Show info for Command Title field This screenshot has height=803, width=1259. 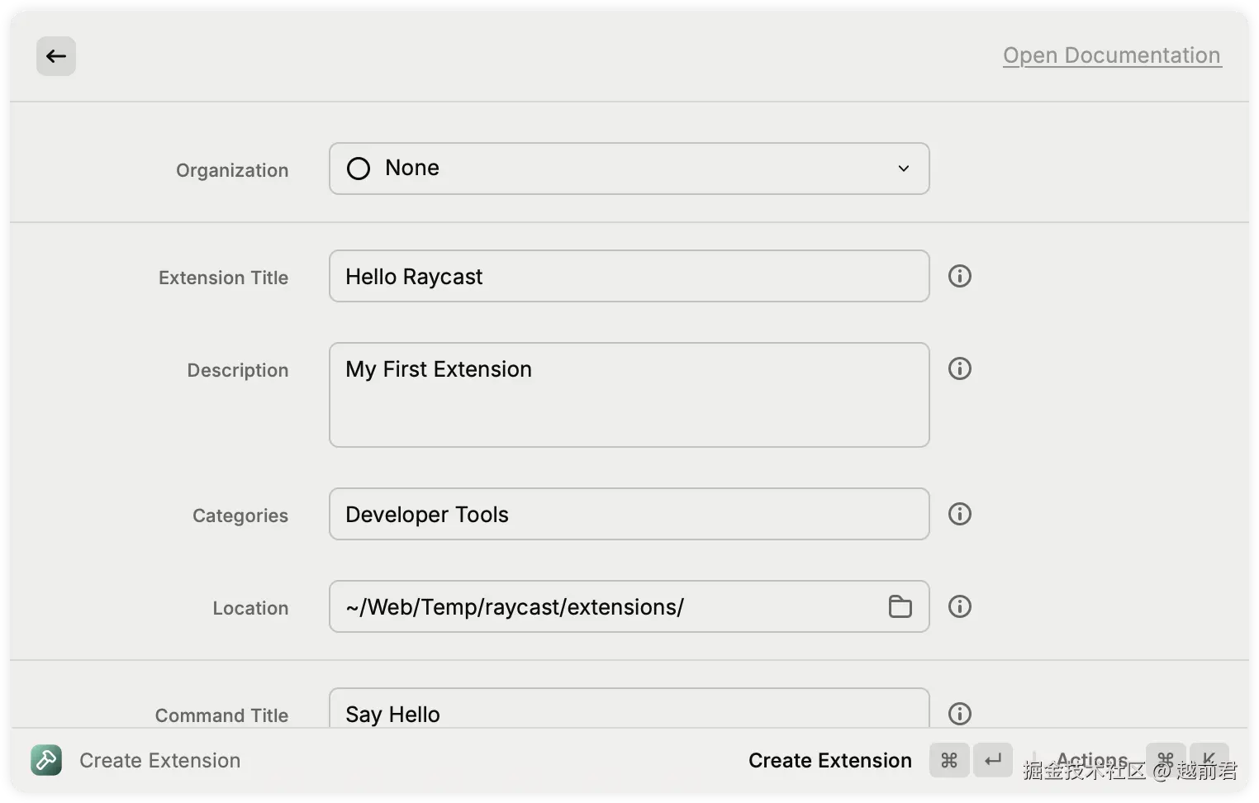959,714
